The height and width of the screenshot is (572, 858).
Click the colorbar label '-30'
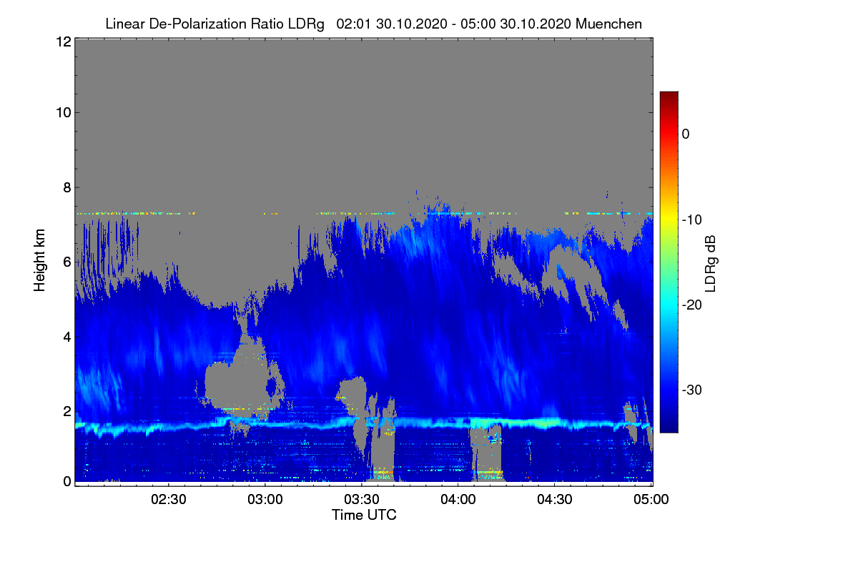click(x=693, y=390)
